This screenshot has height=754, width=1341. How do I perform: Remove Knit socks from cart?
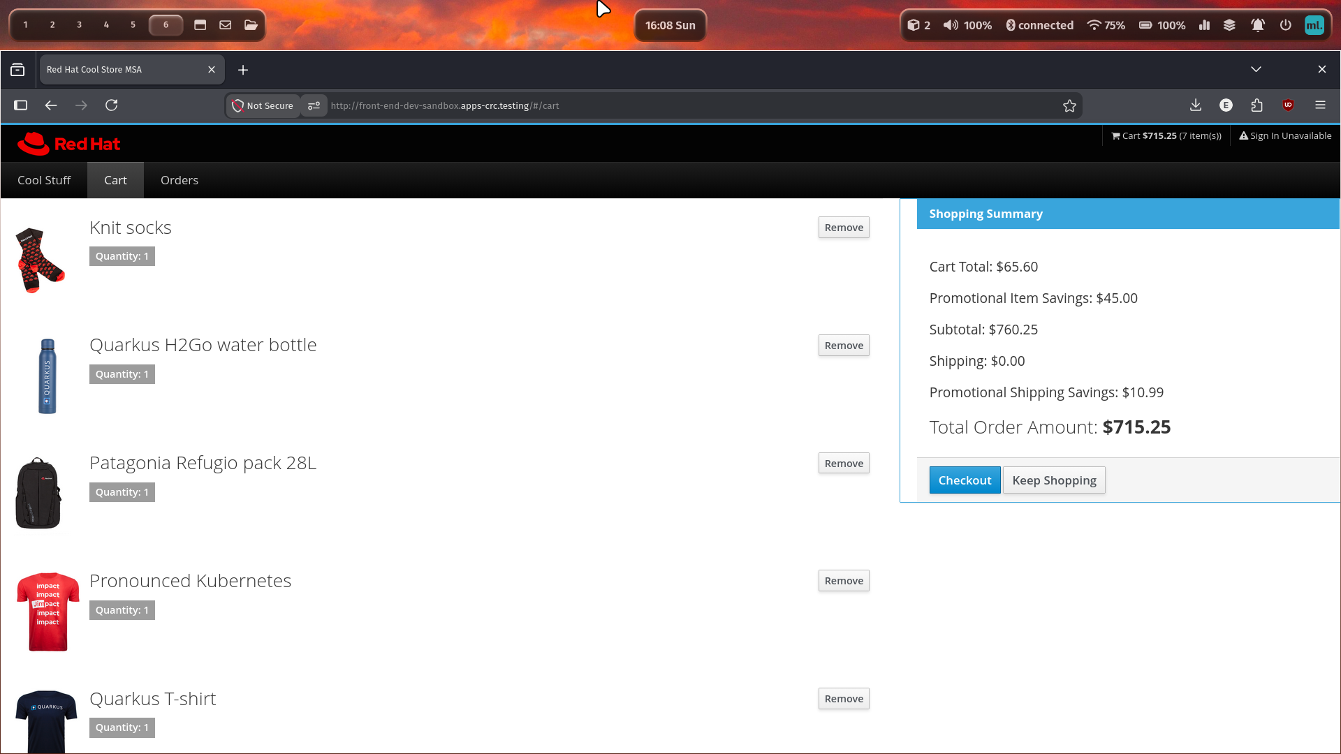pos(844,228)
